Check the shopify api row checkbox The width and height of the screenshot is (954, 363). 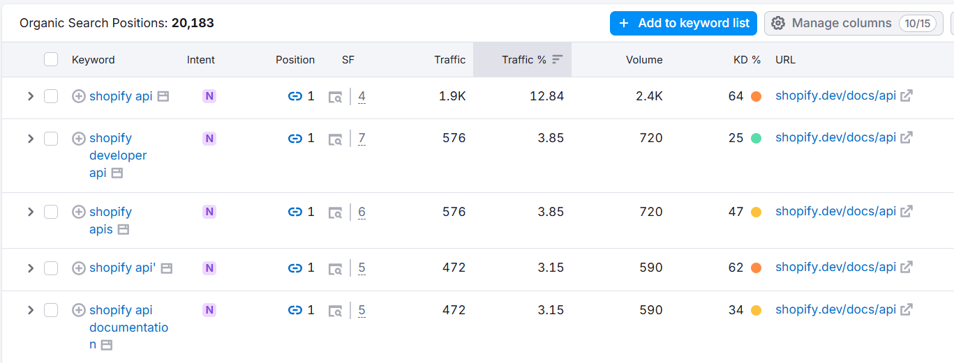[51, 96]
